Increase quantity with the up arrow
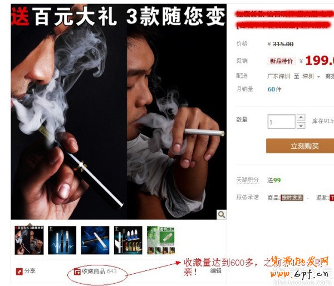The image size is (334, 286). point(301,117)
